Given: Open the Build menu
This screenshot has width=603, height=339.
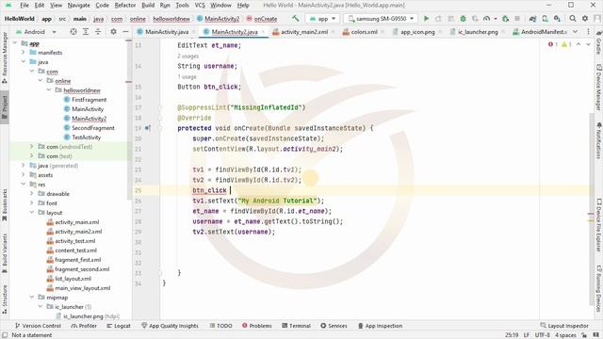Looking at the screenshot, I should click(148, 6).
